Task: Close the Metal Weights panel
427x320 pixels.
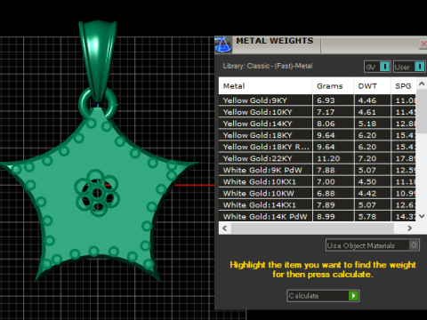Action: tap(423, 44)
